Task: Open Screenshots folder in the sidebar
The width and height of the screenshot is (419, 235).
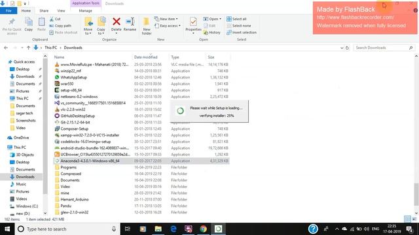Action: pos(26,120)
